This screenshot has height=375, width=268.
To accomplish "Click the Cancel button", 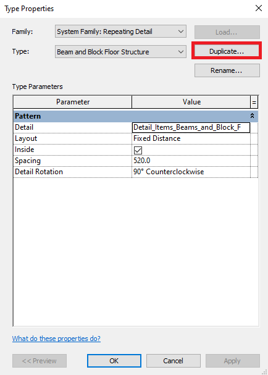I will pyautogui.click(x=173, y=361).
